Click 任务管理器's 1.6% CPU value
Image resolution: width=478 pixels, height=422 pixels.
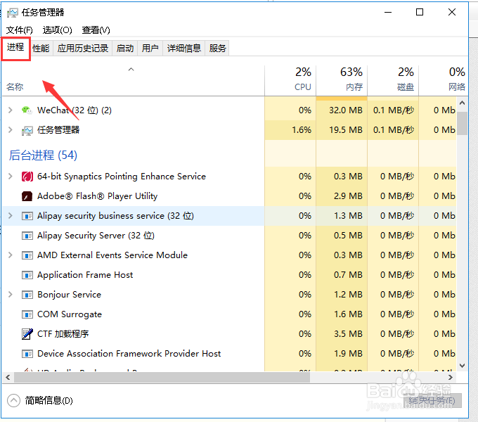click(x=302, y=130)
